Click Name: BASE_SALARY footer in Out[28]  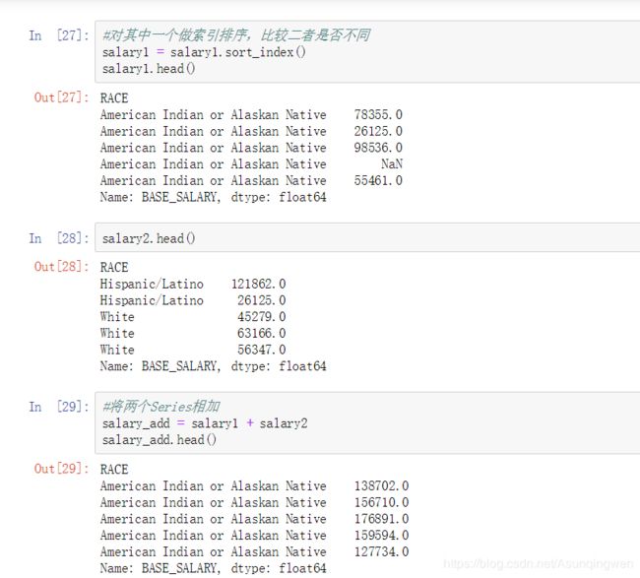click(x=213, y=366)
